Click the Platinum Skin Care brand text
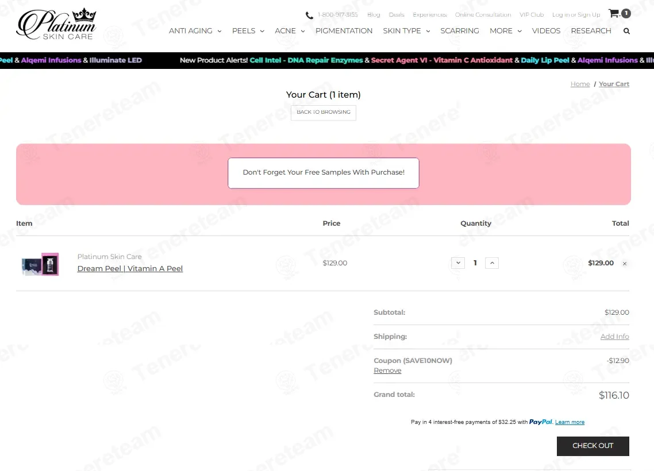The height and width of the screenshot is (471, 654). [x=109, y=257]
